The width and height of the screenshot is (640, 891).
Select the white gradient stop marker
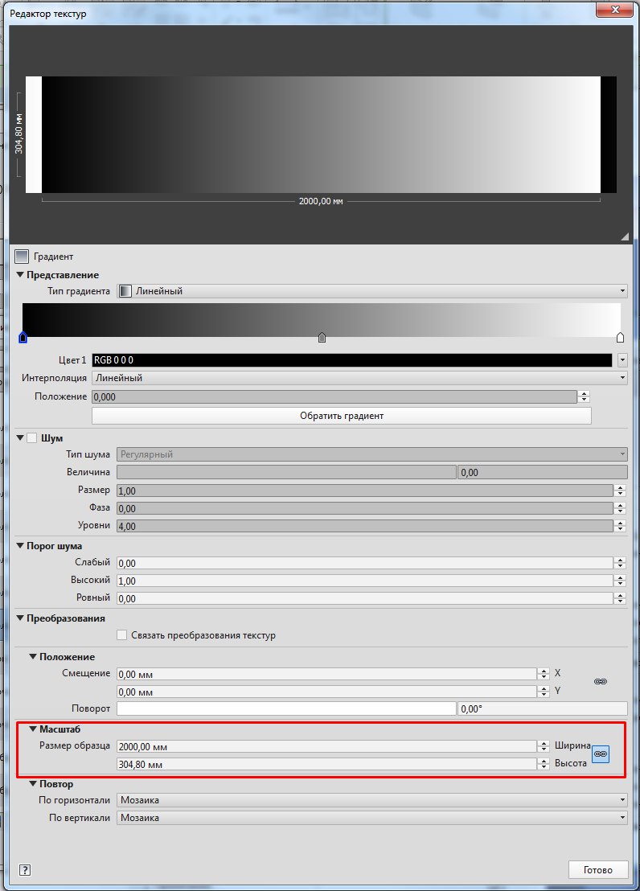pyautogui.click(x=620, y=338)
